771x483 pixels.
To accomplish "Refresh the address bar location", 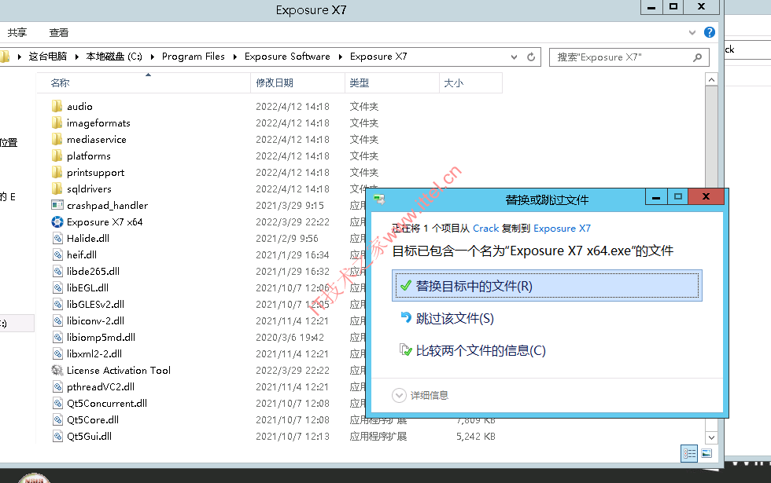I will (x=531, y=57).
